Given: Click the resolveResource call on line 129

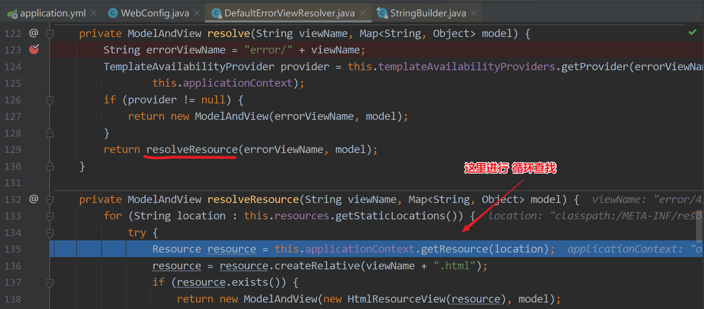Looking at the screenshot, I should 192,150.
